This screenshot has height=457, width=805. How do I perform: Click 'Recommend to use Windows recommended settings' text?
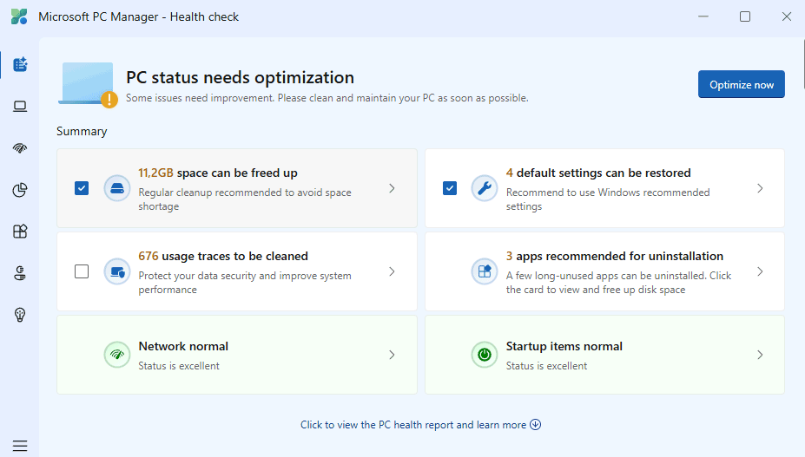608,199
